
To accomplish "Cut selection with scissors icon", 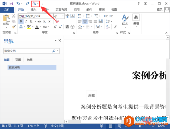I will (x=14, y=16).
